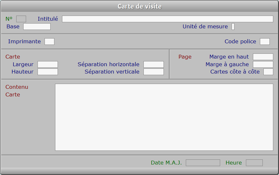The image size is (279, 175).
Task: Click the Cartes côte à côte label
Action: [x=235, y=72]
